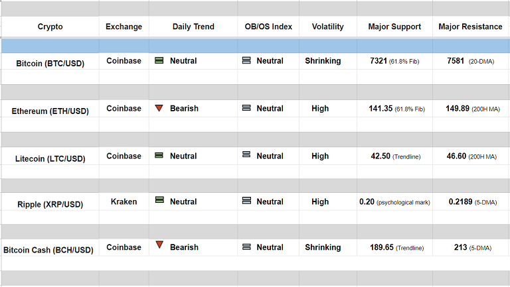510x287 pixels.
Task: Click Litecoin's gray OB/OS Index neutral icon
Action: pos(246,155)
